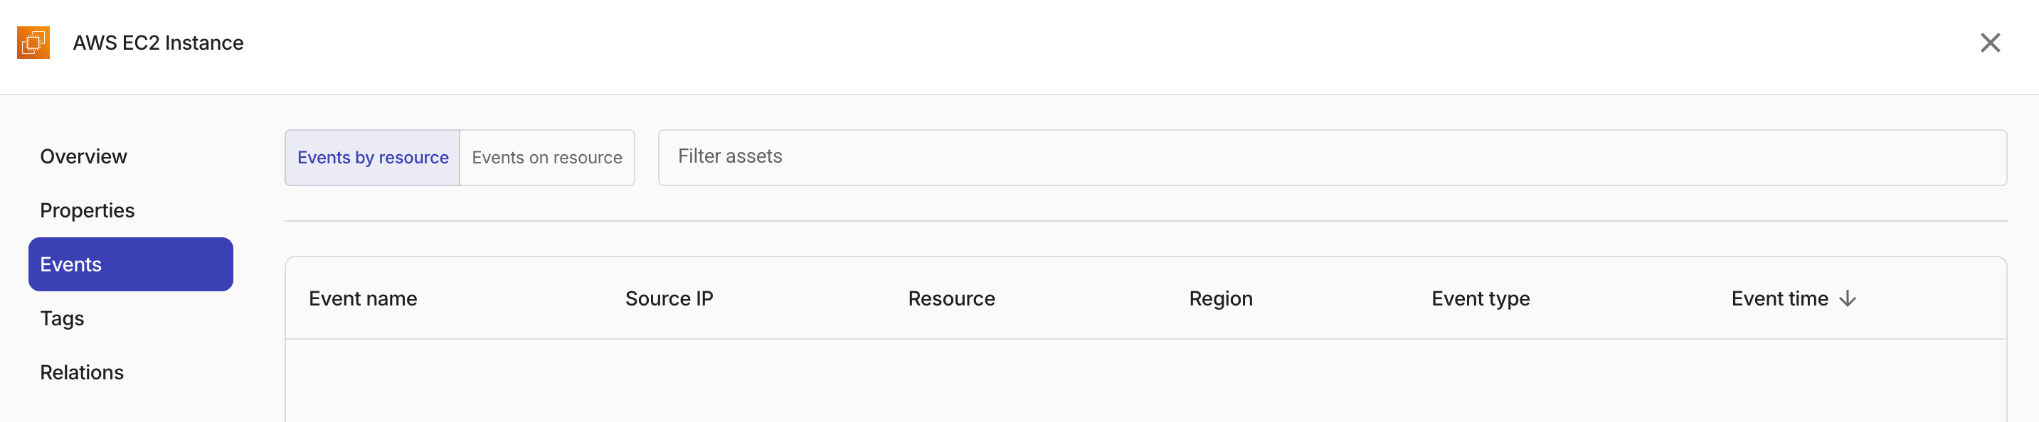Select the Events section
The image size is (2039, 422).
click(71, 264)
